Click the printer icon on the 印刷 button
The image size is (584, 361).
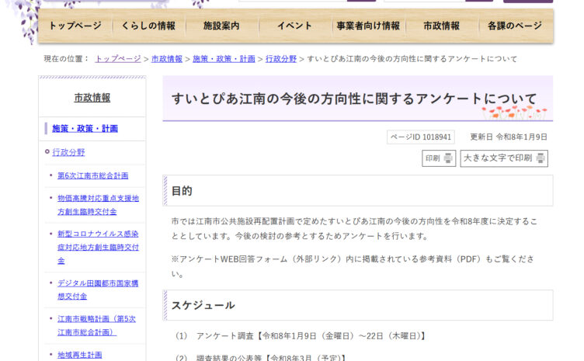449,158
